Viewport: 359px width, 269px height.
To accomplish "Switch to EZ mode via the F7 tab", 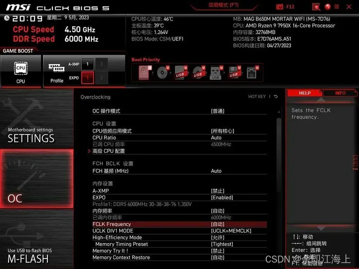I will click(x=224, y=5).
